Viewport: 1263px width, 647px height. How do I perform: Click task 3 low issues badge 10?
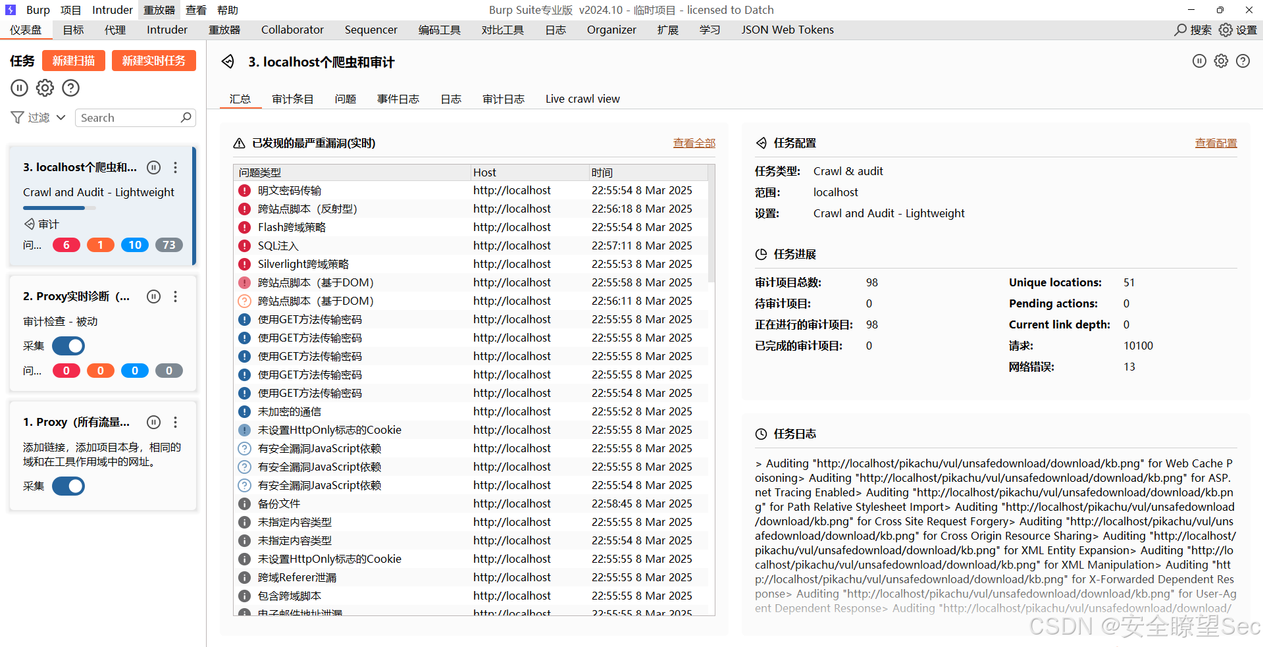coord(135,245)
